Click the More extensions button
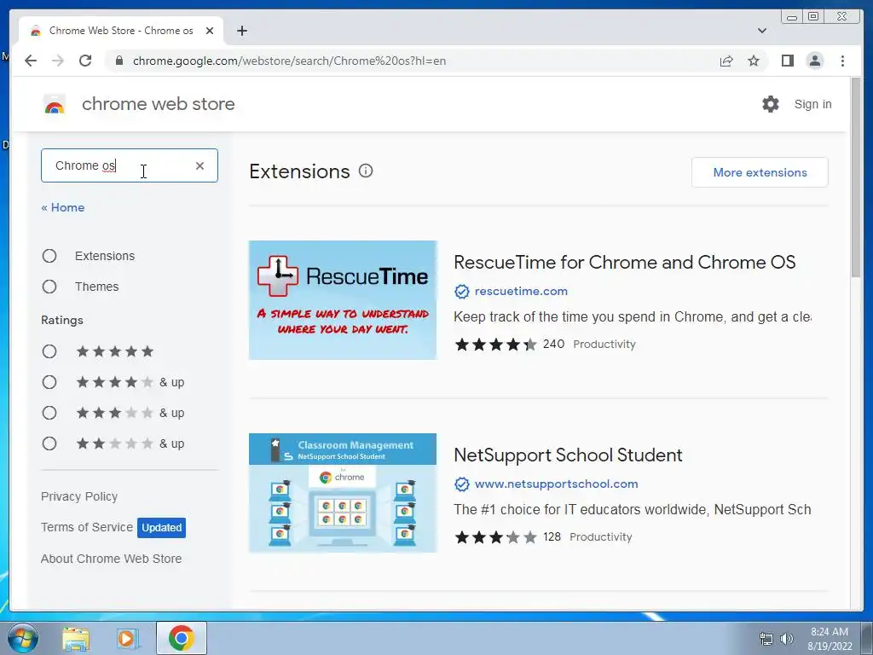 point(760,172)
